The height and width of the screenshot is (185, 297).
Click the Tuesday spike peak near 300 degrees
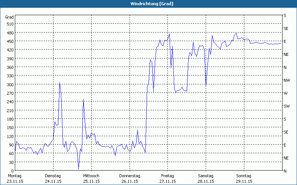pyautogui.click(x=59, y=83)
